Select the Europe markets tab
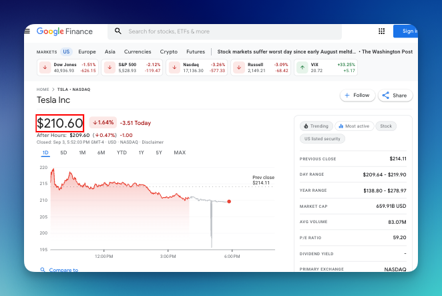442x296 pixels. tap(87, 51)
